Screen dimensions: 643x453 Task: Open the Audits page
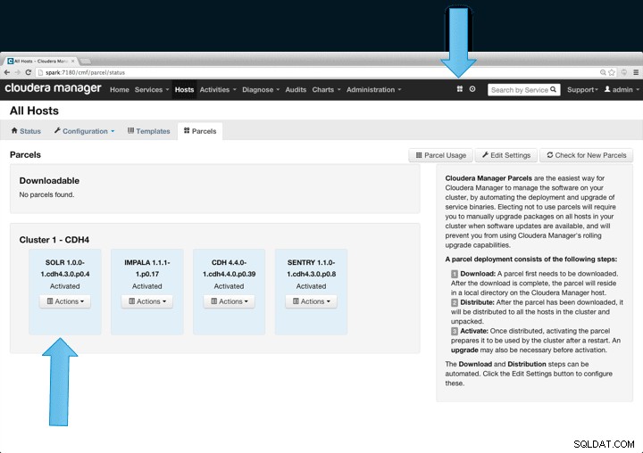(296, 90)
